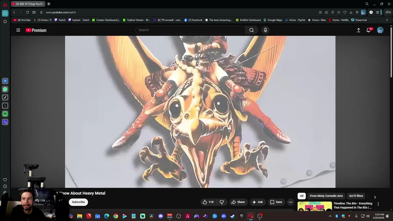The height and width of the screenshot is (221, 393).
Task: Open the sidebar heart icon
Action: [x=5, y=180]
